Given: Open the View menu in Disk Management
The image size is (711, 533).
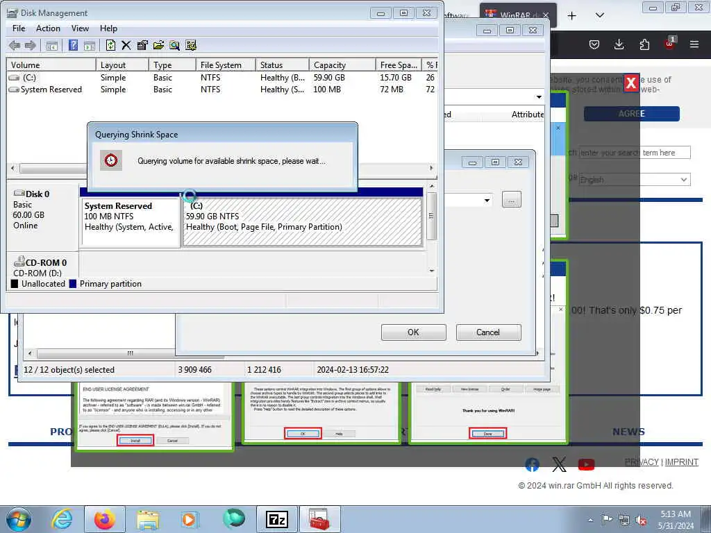Looking at the screenshot, I should coord(80,28).
